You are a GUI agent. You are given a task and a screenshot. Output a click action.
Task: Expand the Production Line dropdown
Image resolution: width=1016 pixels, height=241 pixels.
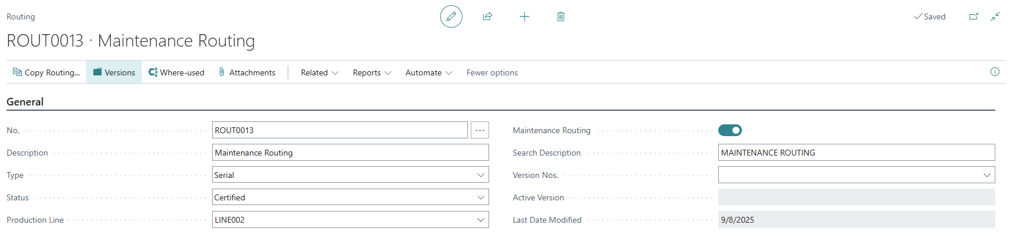coord(481,220)
